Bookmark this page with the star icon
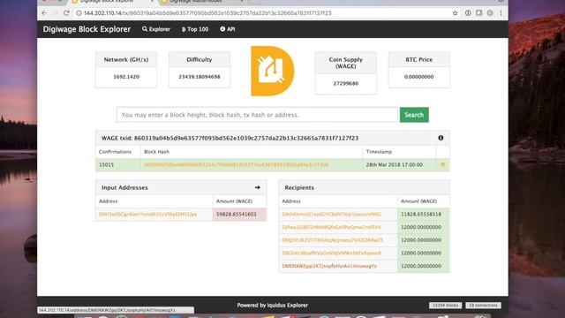 coord(456,13)
